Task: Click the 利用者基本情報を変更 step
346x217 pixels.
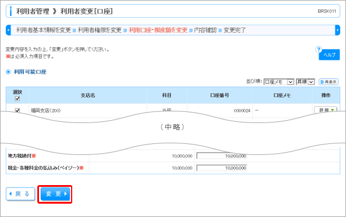Action: click(x=44, y=30)
